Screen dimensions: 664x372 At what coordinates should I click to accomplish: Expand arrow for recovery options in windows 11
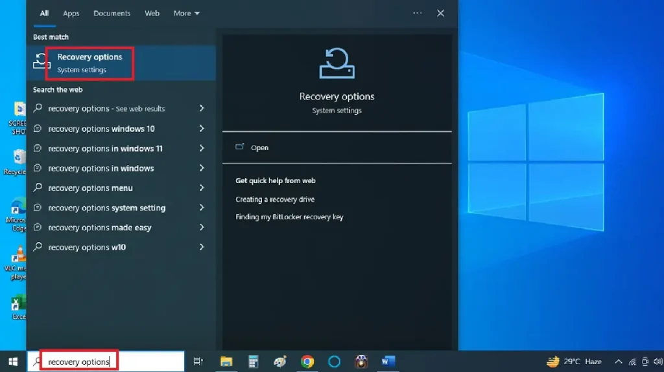click(202, 148)
